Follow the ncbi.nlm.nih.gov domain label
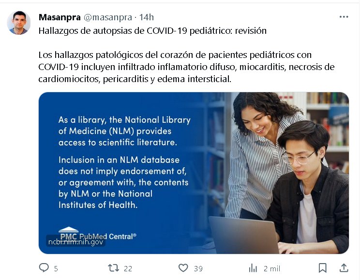 pyautogui.click(x=76, y=242)
